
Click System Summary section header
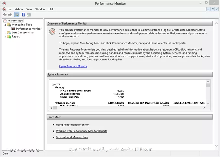tap(129, 74)
